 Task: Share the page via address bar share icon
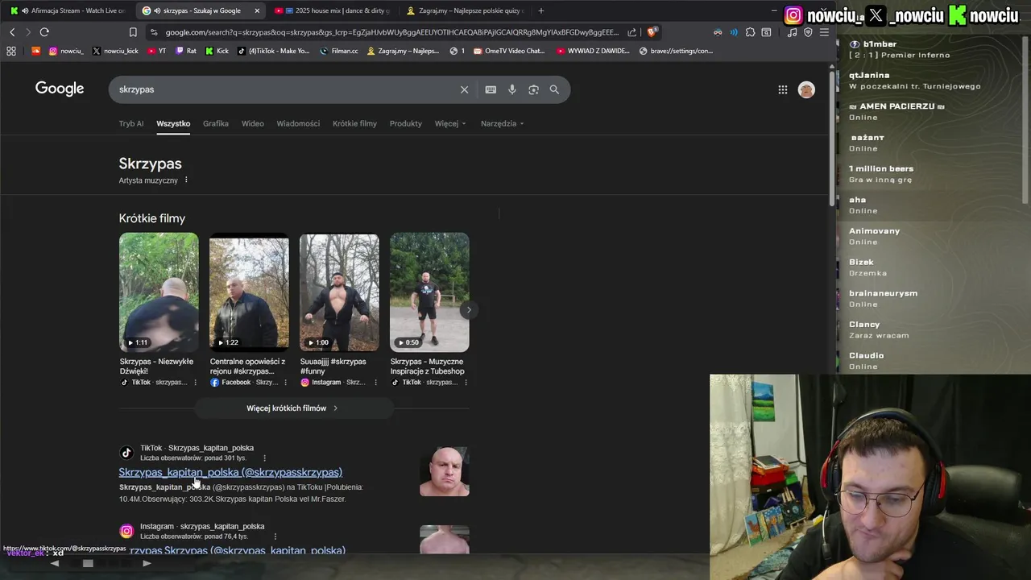click(x=632, y=32)
